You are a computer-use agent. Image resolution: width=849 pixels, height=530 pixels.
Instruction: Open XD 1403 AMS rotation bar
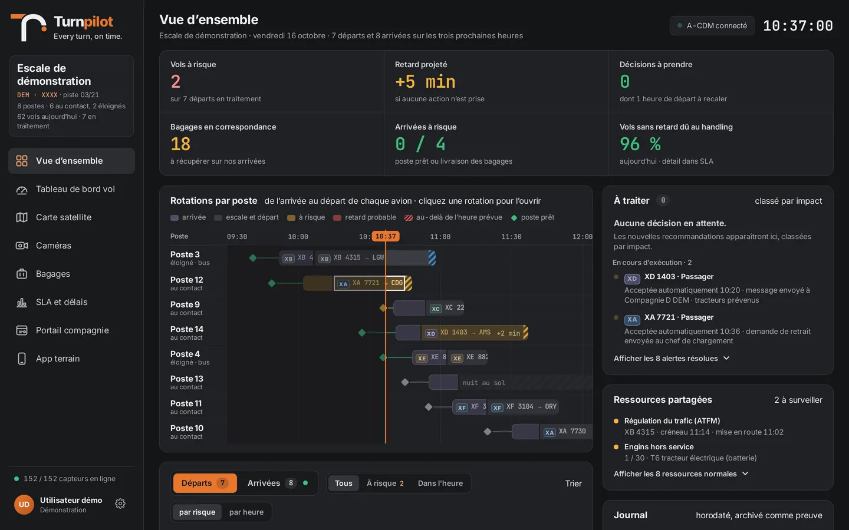click(475, 333)
